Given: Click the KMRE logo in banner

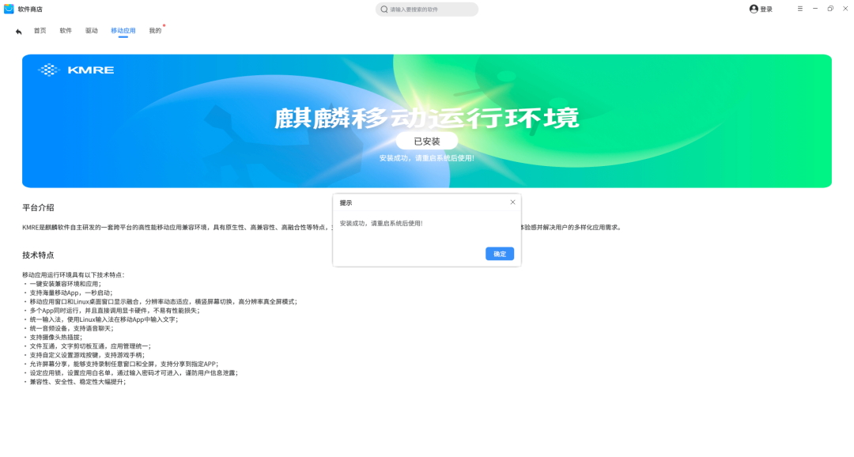Looking at the screenshot, I should 76,70.
